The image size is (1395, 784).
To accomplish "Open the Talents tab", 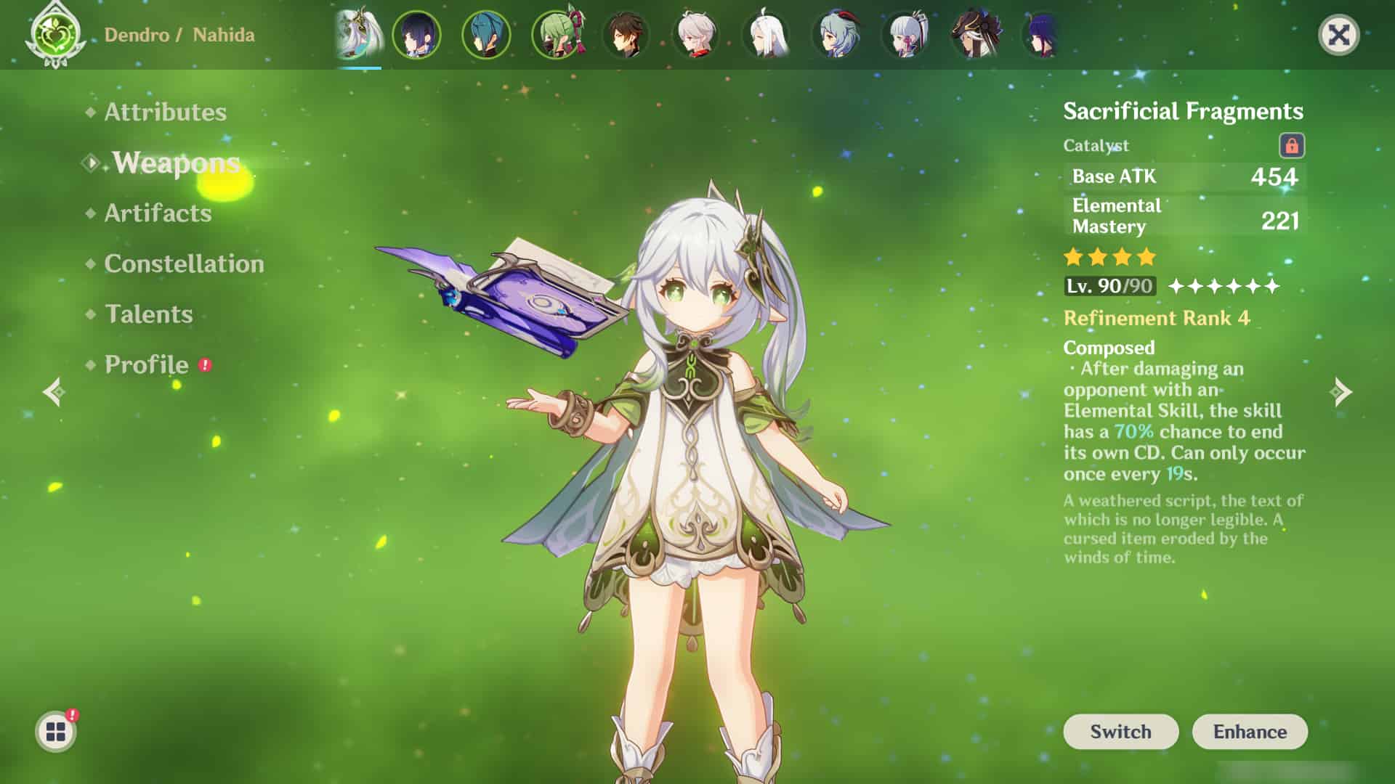I will [149, 314].
